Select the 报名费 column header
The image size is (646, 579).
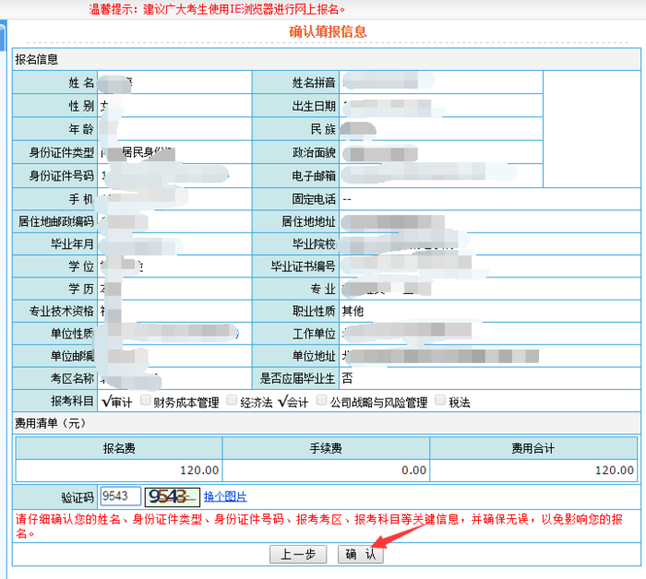(x=119, y=448)
